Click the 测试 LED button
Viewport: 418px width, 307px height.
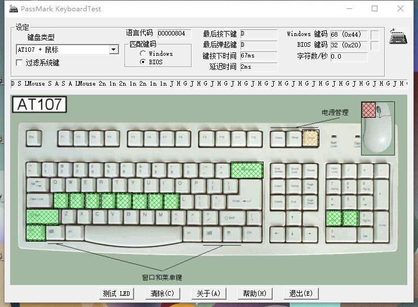[116, 293]
